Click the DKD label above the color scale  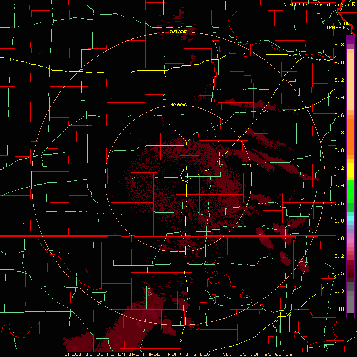click(x=348, y=23)
